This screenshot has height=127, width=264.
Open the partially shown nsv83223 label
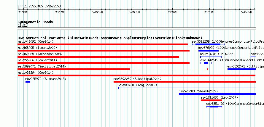257,54
